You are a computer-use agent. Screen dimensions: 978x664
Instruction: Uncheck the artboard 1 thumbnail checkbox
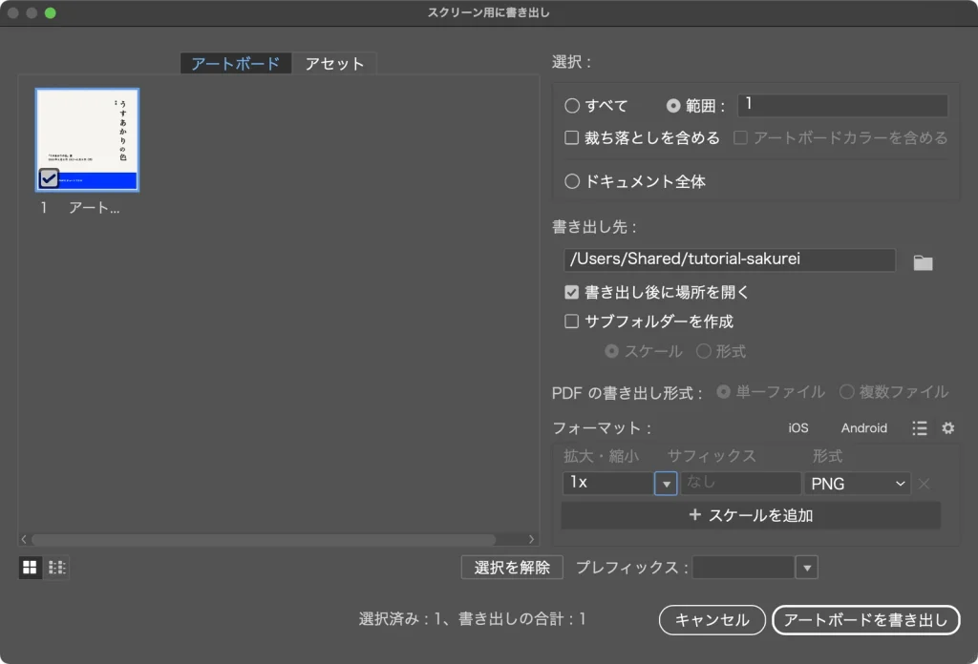(x=49, y=178)
